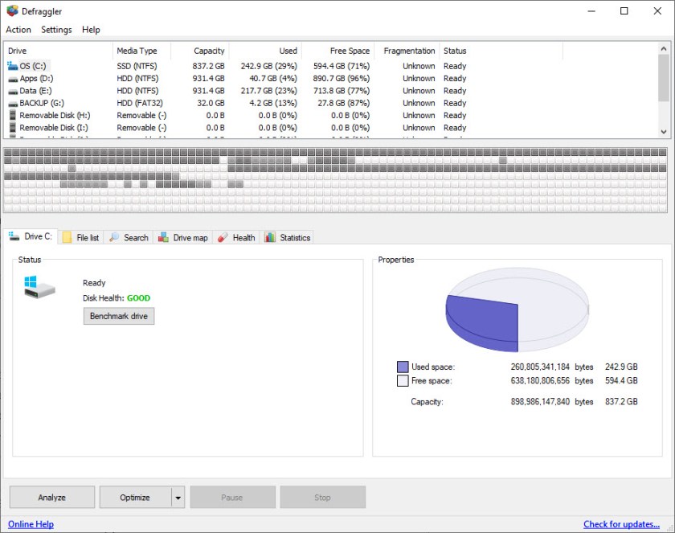Switch to the Drive C: tab
Viewport: 675px width, 533px height.
coord(31,237)
